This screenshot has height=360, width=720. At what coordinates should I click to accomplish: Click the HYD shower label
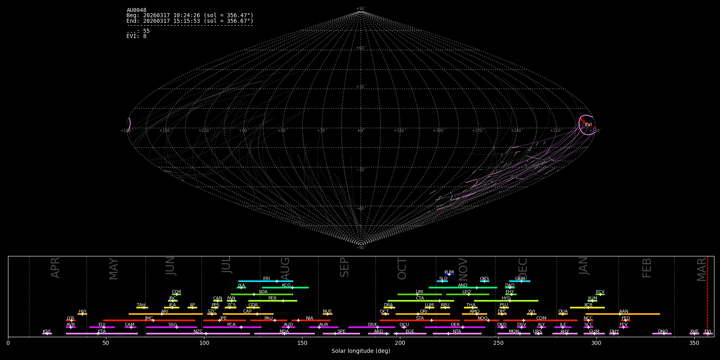[x=506, y=298]
